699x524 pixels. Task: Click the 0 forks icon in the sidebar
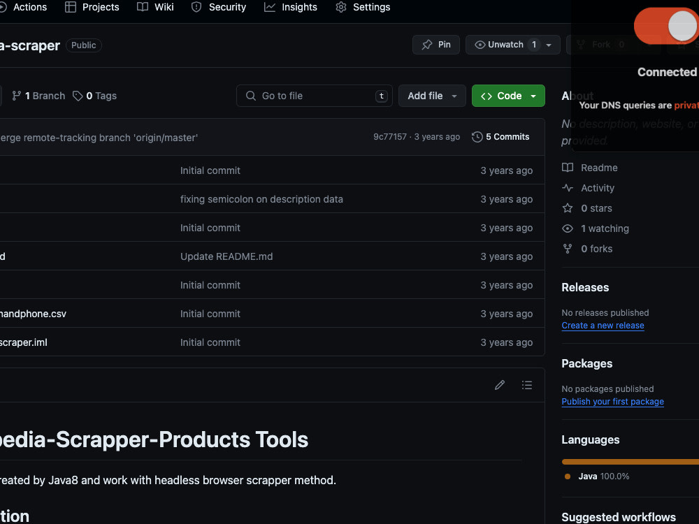(x=567, y=249)
